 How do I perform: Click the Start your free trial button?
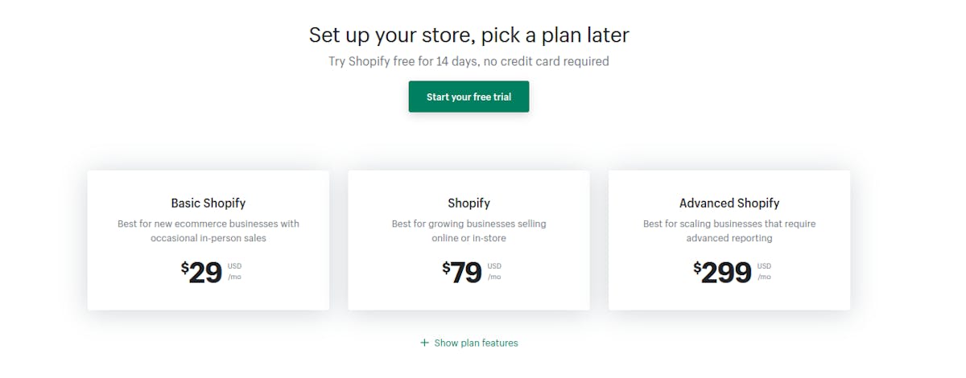pyautogui.click(x=469, y=97)
